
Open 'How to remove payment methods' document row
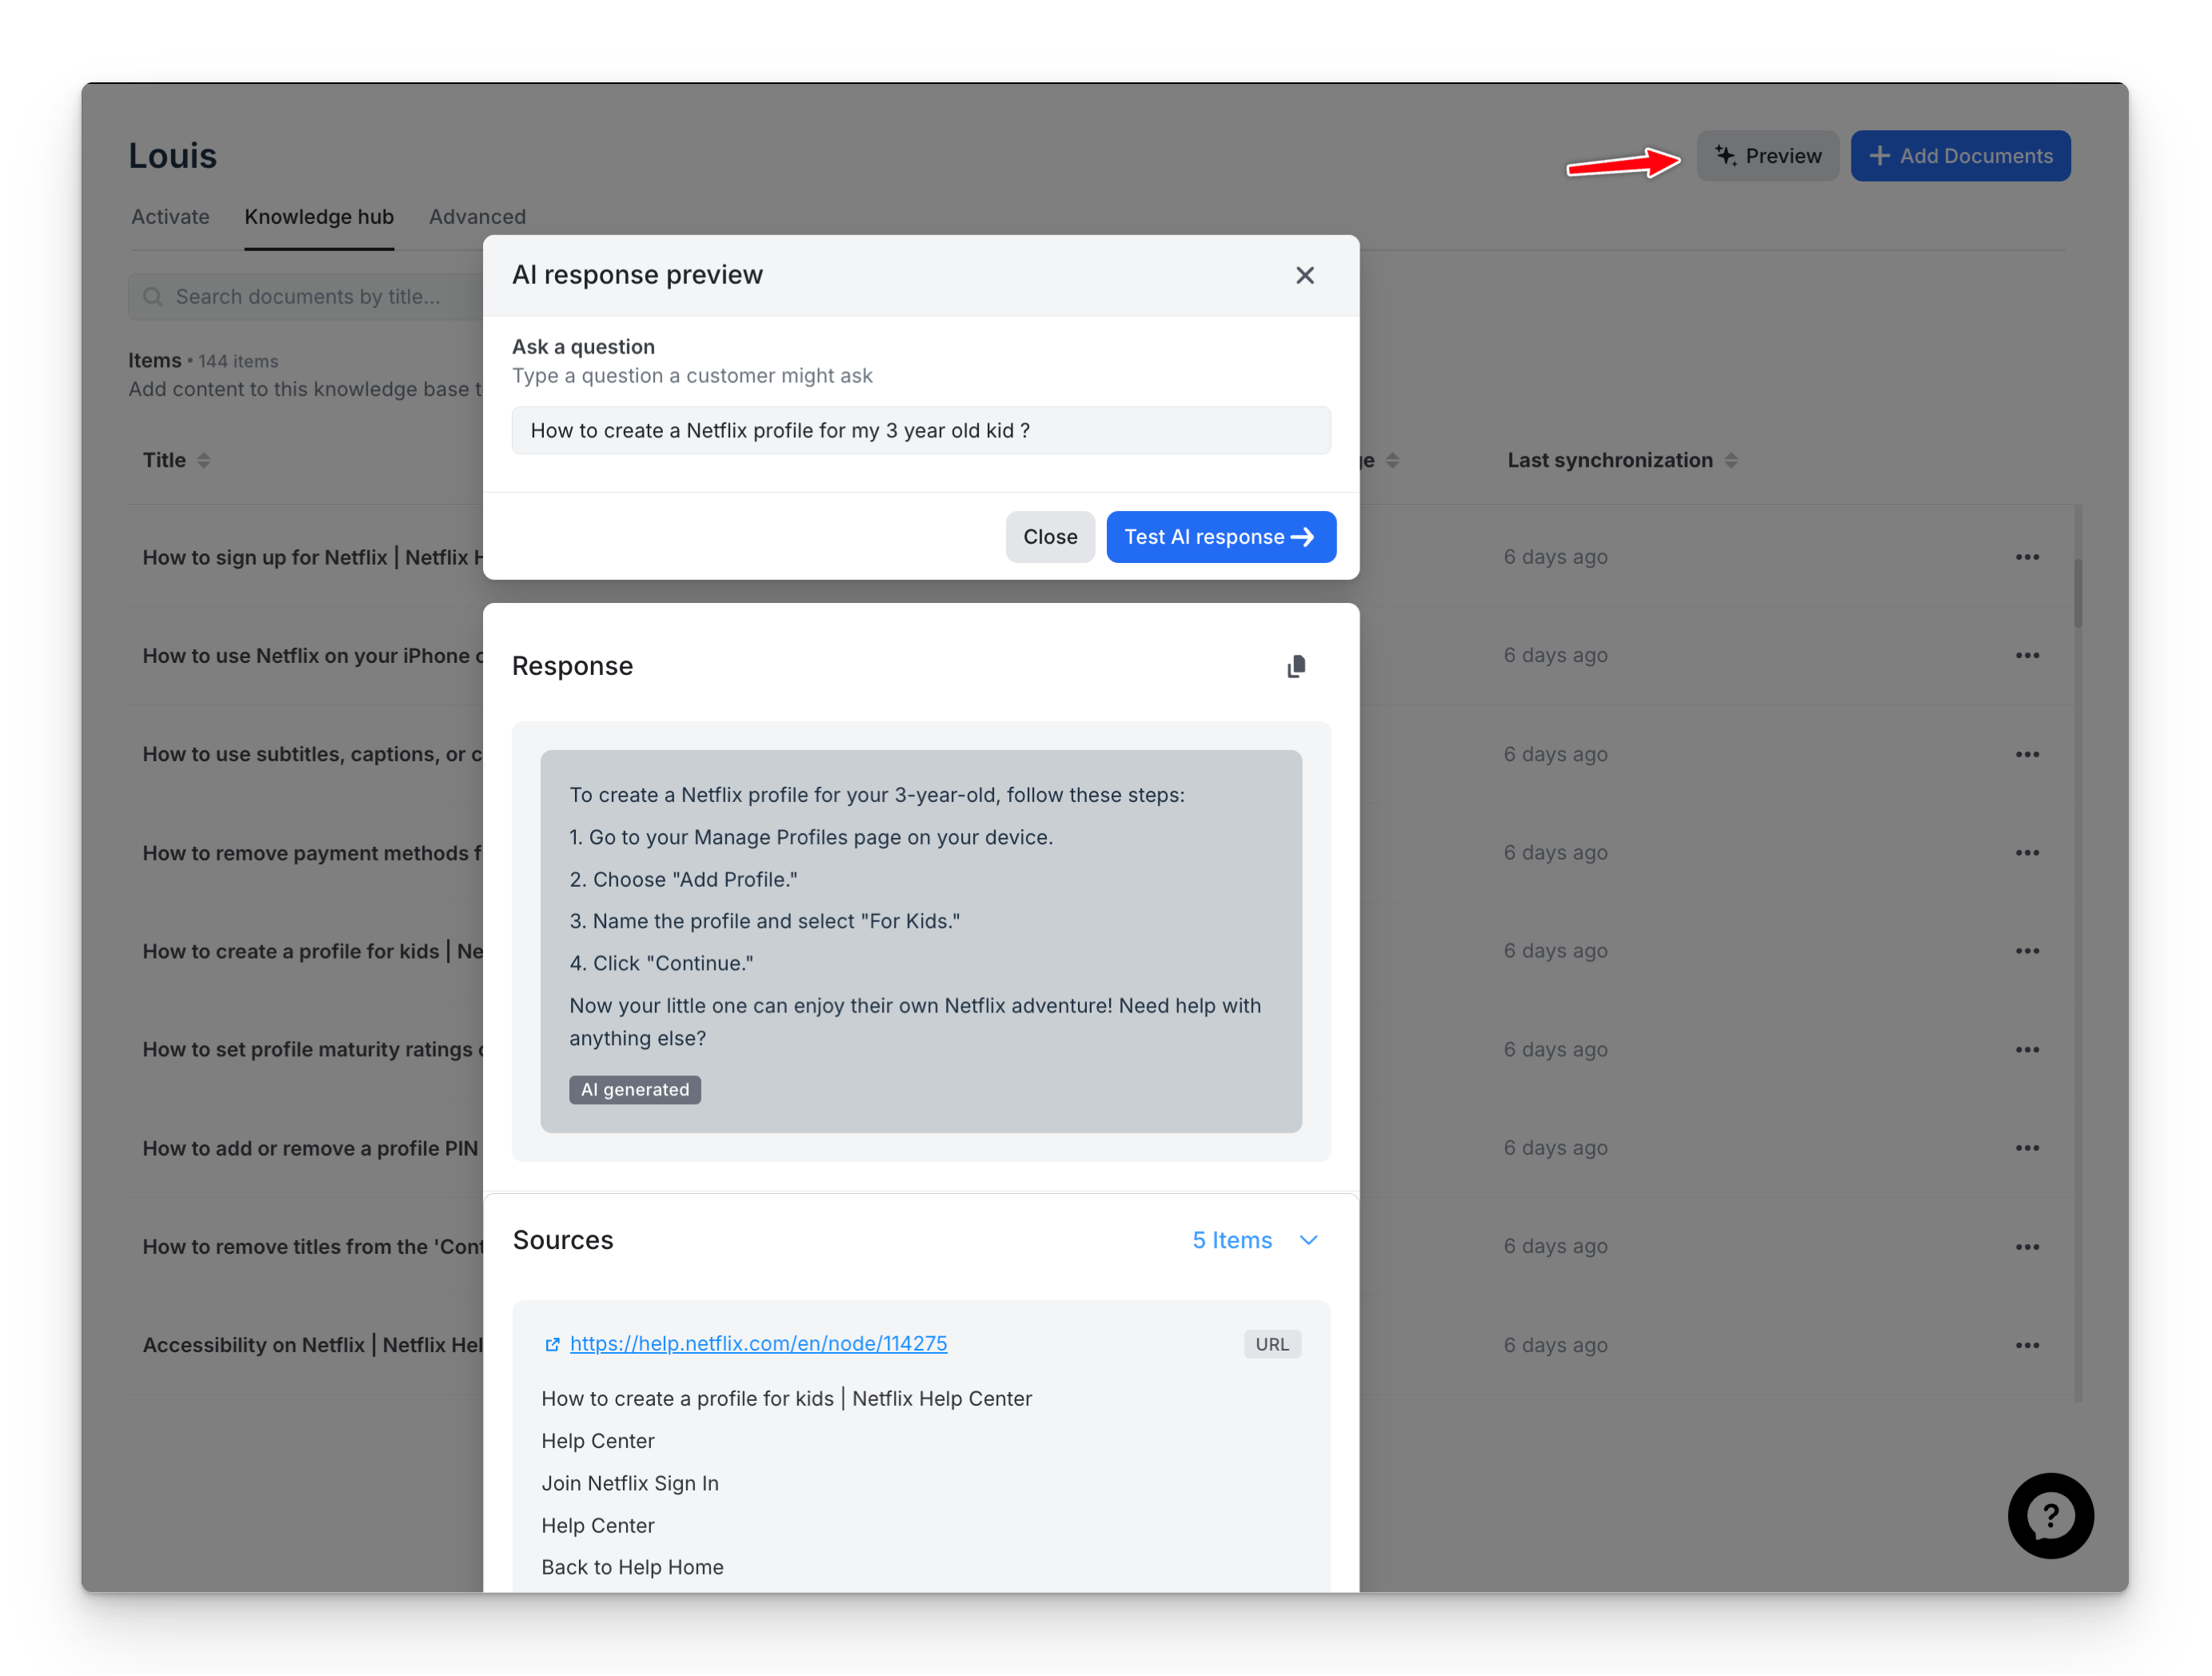point(313,852)
